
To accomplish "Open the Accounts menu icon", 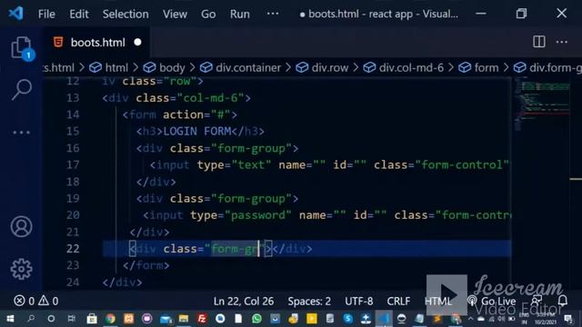I will coord(21,226).
